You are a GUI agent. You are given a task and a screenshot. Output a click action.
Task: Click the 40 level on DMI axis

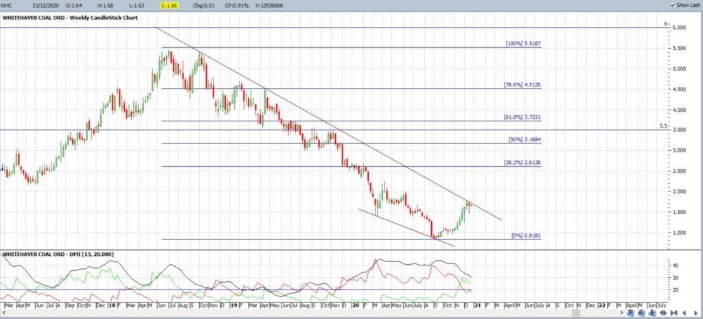click(676, 265)
